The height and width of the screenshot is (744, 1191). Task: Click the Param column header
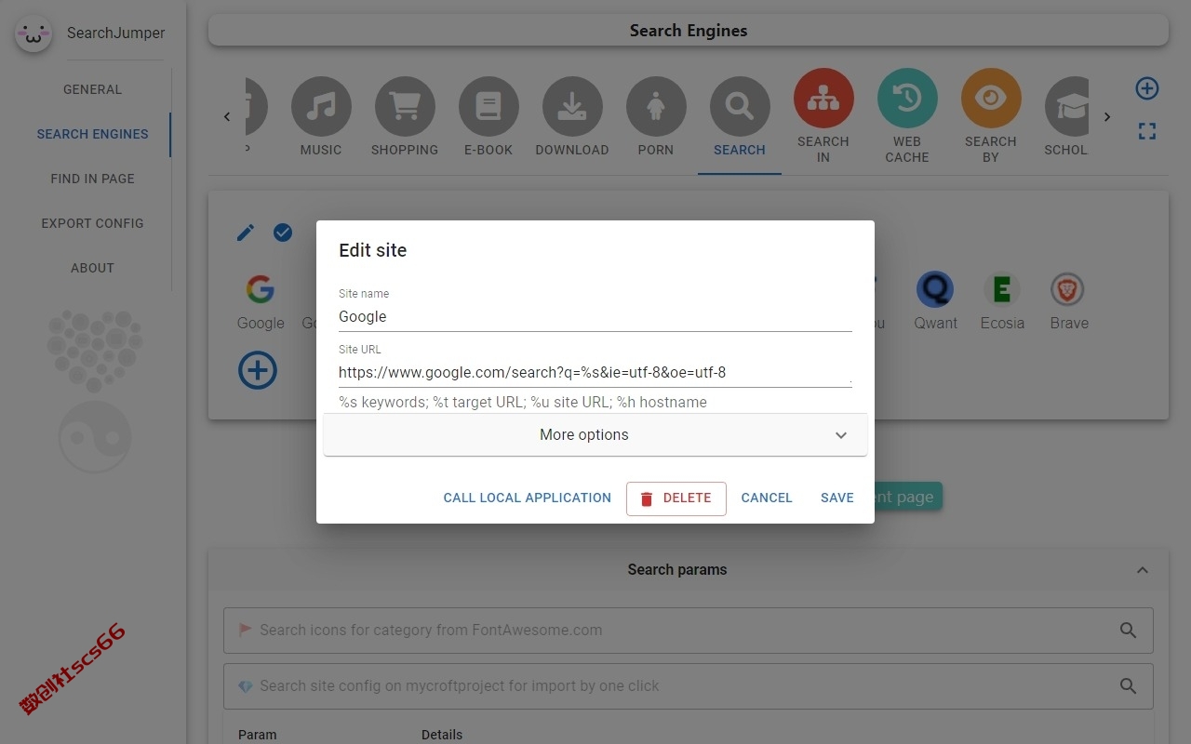[258, 735]
